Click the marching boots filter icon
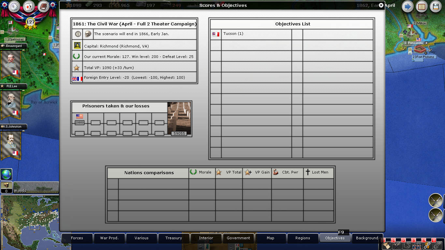This screenshot has height=250, width=445. pos(407,245)
